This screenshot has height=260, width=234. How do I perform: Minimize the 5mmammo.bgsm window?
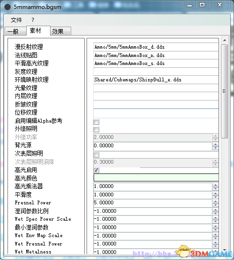190,6
